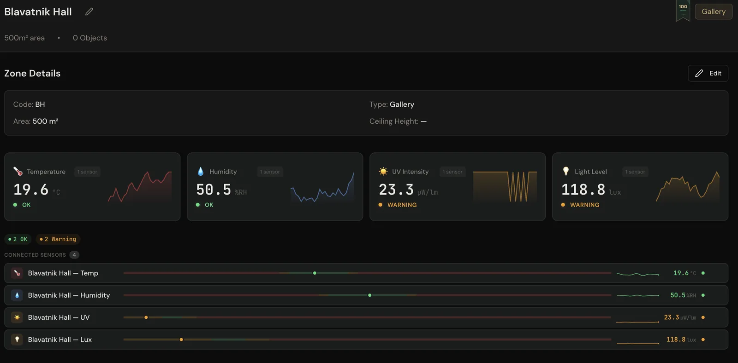Click sun icon in Blavatnik Hall — UV row
Screen dimensions: 738x363
17,317
